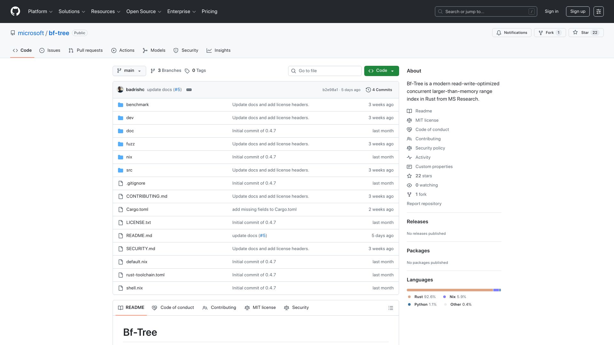Expand the Resources menu
The height and width of the screenshot is (345, 614).
click(106, 11)
